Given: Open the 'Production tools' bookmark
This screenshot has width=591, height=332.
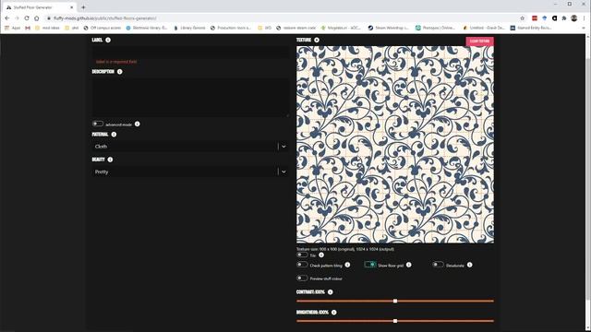Looking at the screenshot, I should click(x=231, y=28).
